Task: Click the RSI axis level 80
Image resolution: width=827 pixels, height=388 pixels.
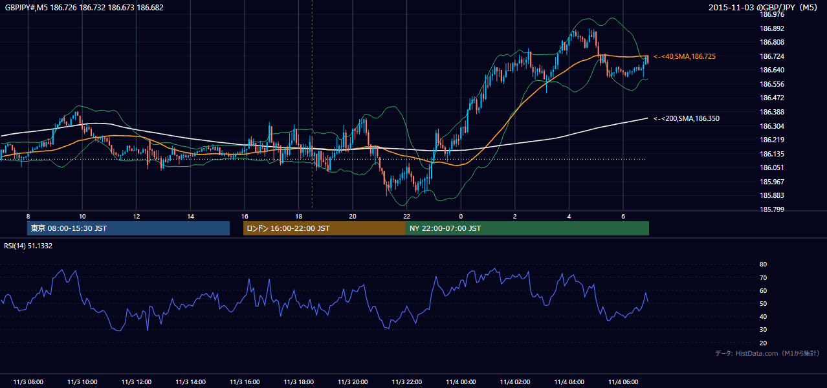Action: tap(763, 264)
